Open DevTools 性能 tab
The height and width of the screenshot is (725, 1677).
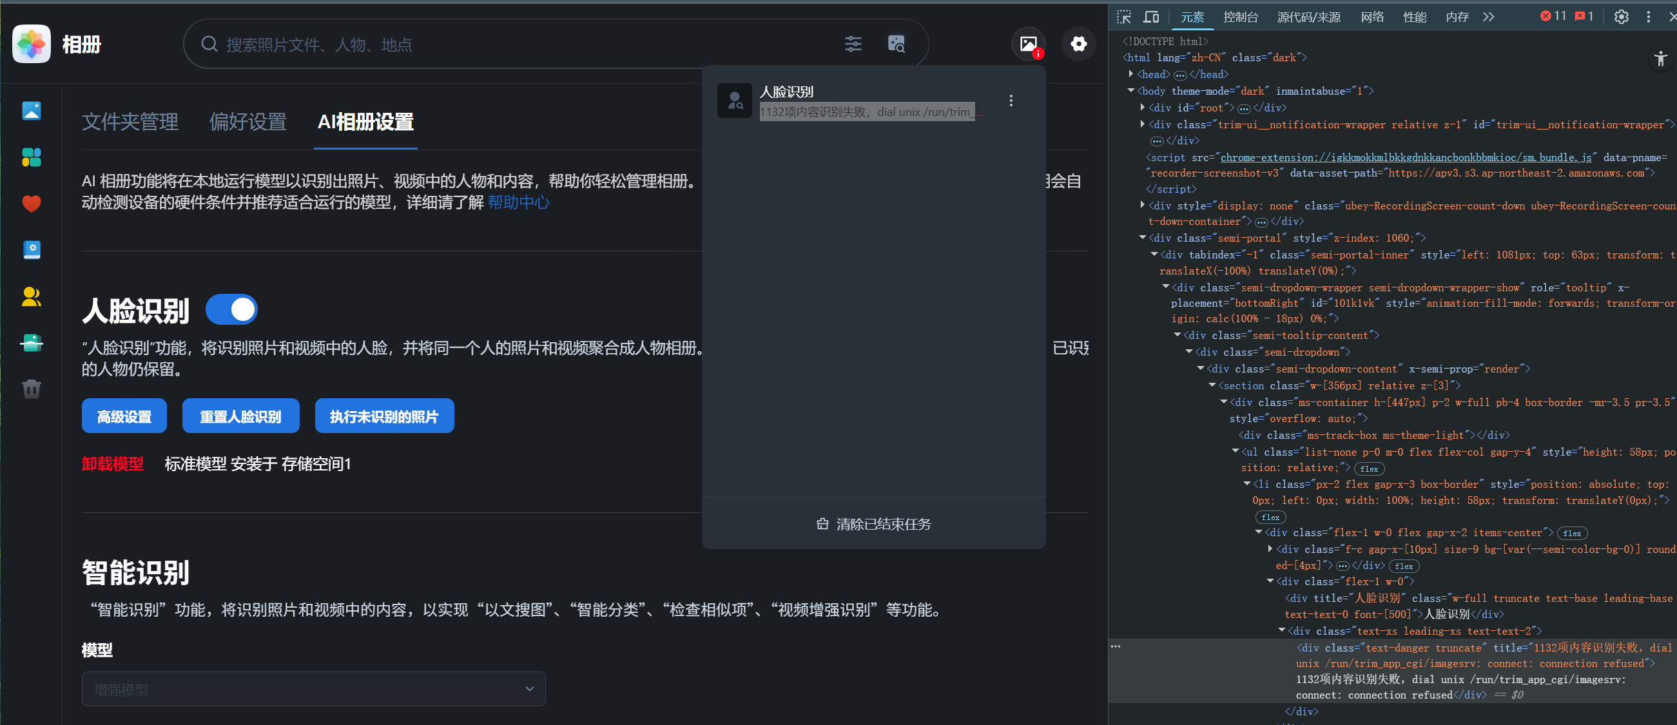pos(1415,17)
